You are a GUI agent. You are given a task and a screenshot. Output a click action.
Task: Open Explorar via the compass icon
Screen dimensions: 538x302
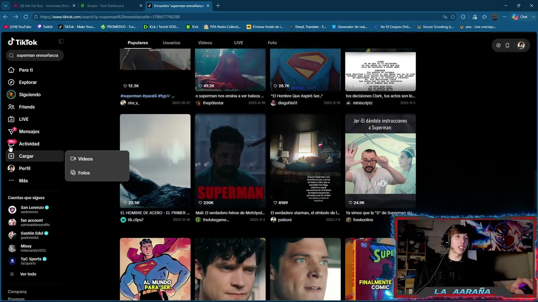pos(11,82)
